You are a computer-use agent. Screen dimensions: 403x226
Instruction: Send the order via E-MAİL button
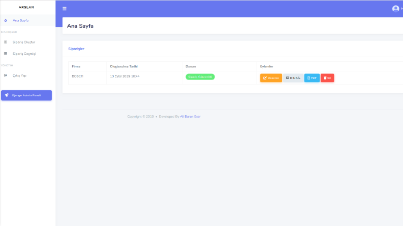point(293,78)
